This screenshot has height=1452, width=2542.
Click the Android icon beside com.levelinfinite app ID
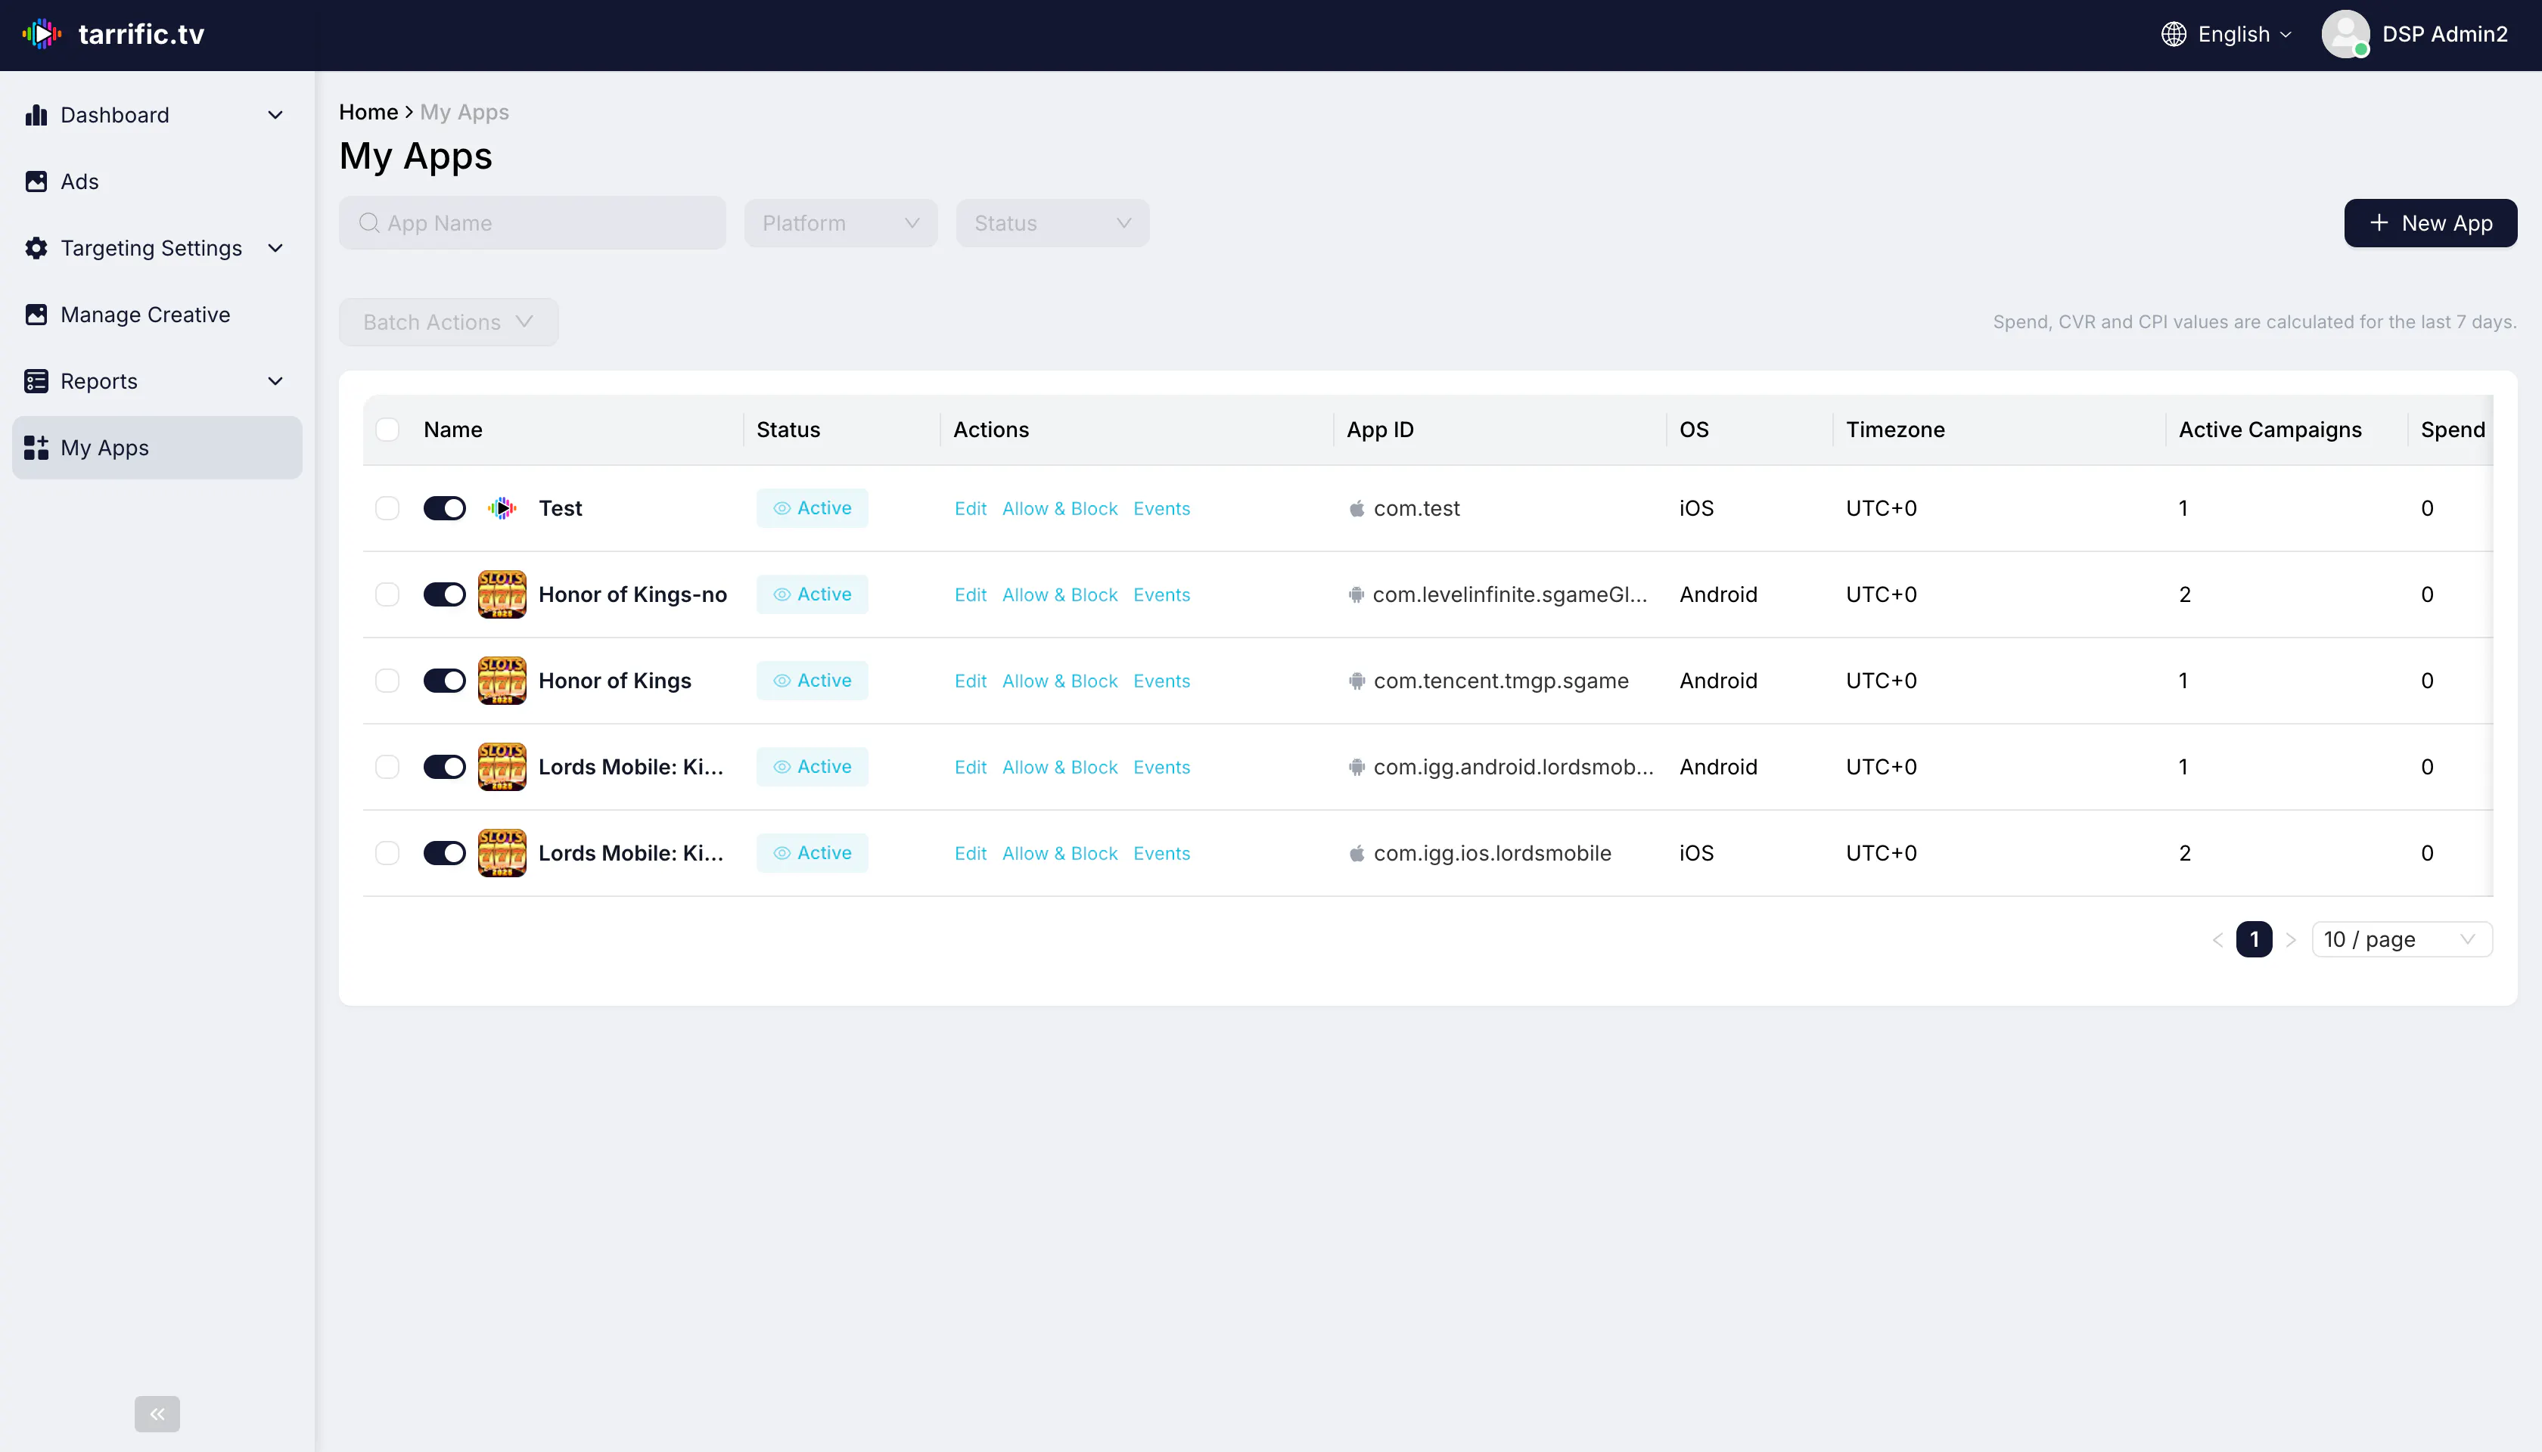point(1356,594)
